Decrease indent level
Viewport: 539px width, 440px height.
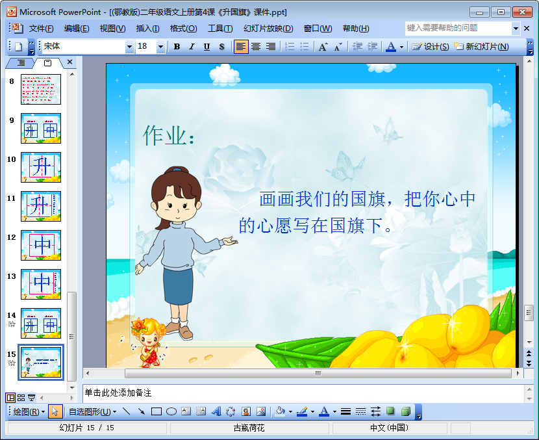358,46
